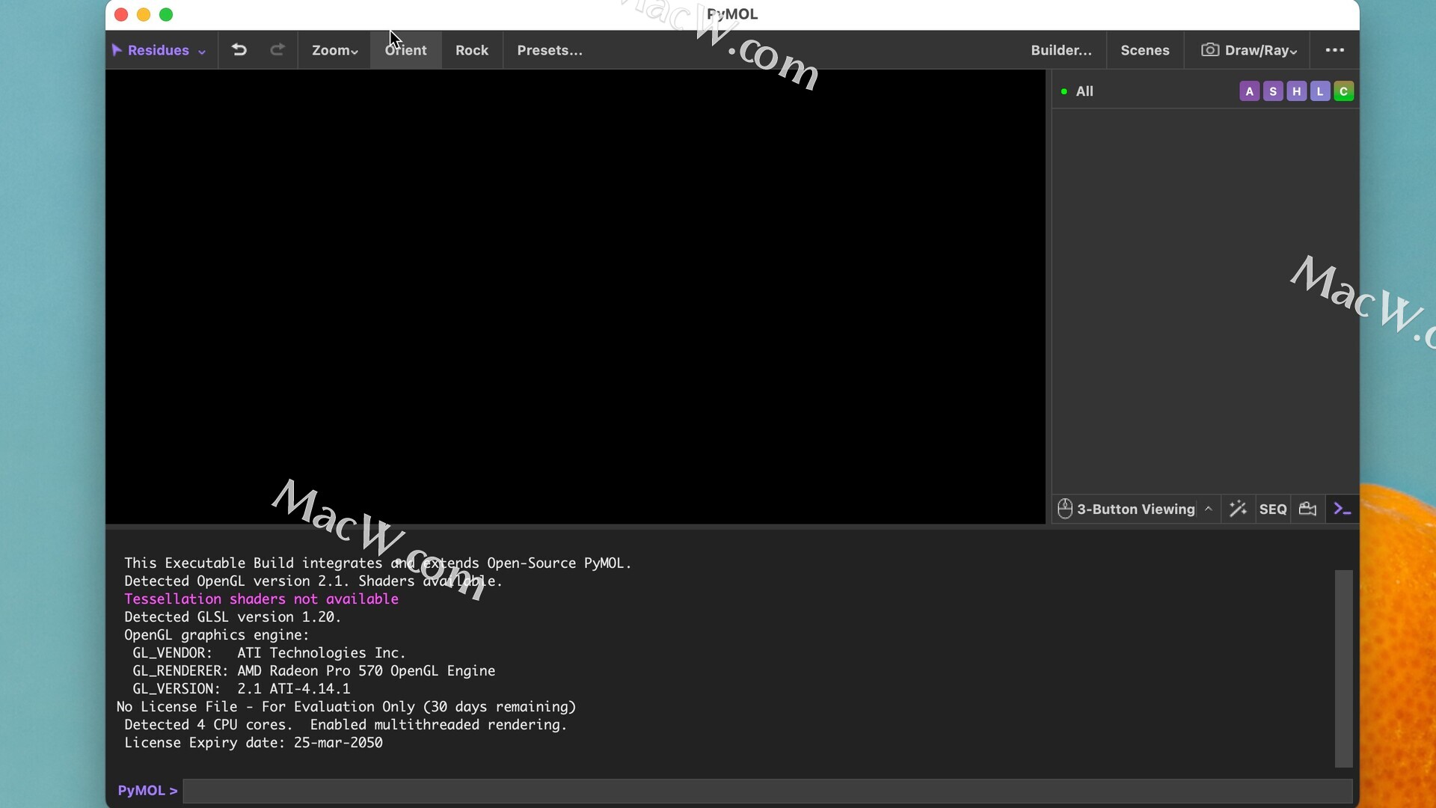Click the undo arrow icon
Screen dimensions: 1436x808
pos(239,50)
